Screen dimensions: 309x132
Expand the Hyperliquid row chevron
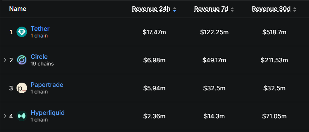coord(5,116)
